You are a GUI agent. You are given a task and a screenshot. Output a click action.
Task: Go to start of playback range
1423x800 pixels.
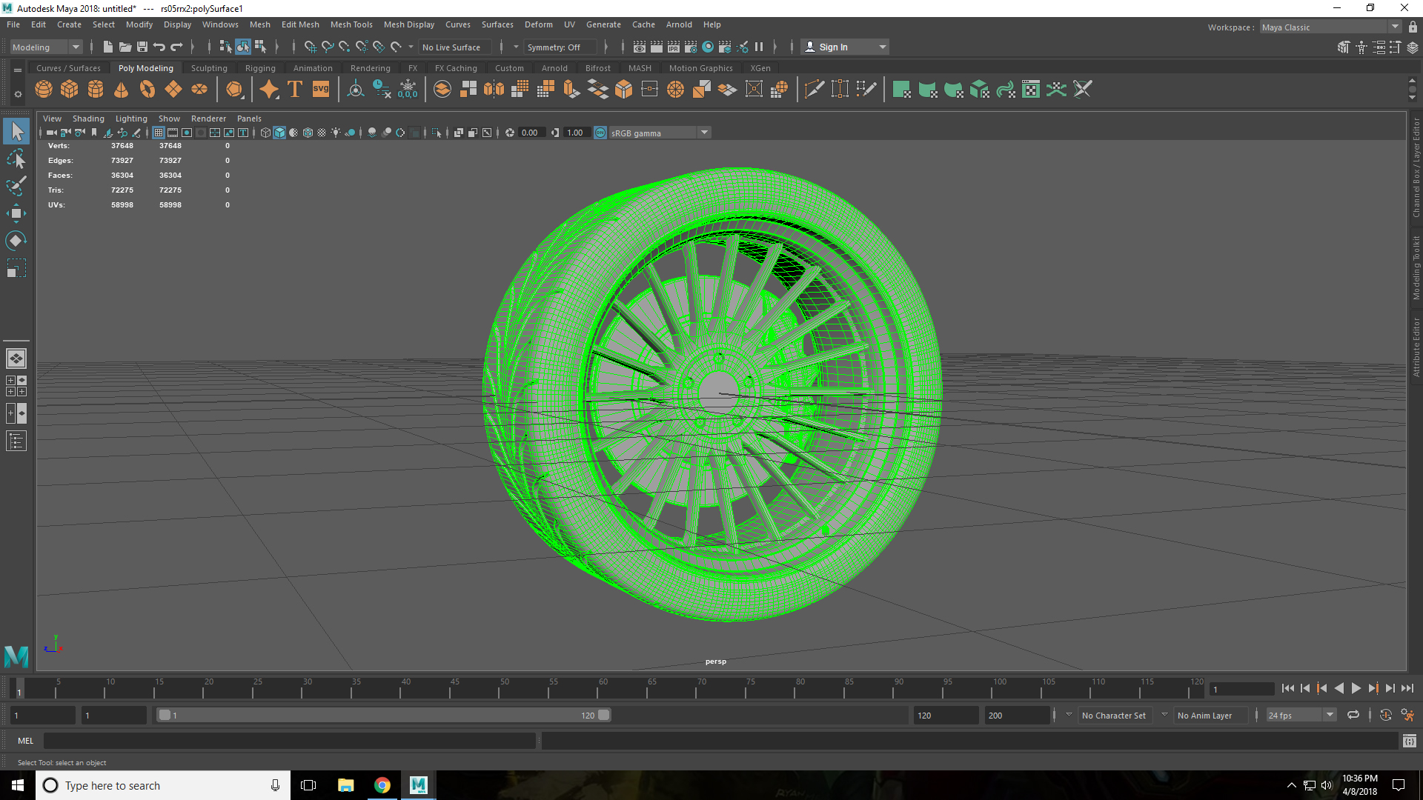[1288, 689]
